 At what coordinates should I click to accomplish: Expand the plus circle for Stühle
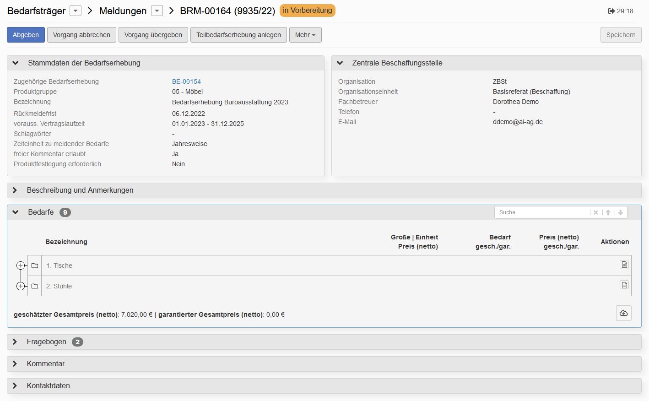click(21, 286)
